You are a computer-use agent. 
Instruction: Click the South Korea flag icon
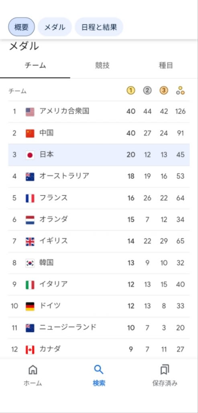30,263
